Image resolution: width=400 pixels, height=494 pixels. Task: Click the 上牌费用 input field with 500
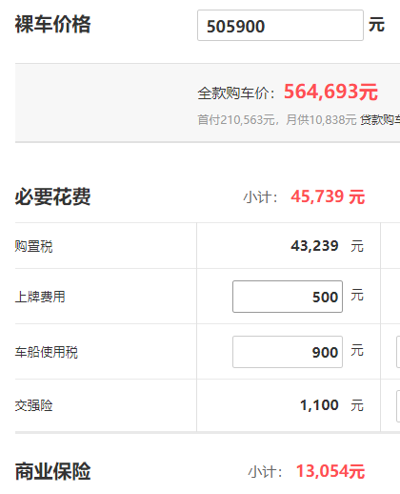point(288,297)
